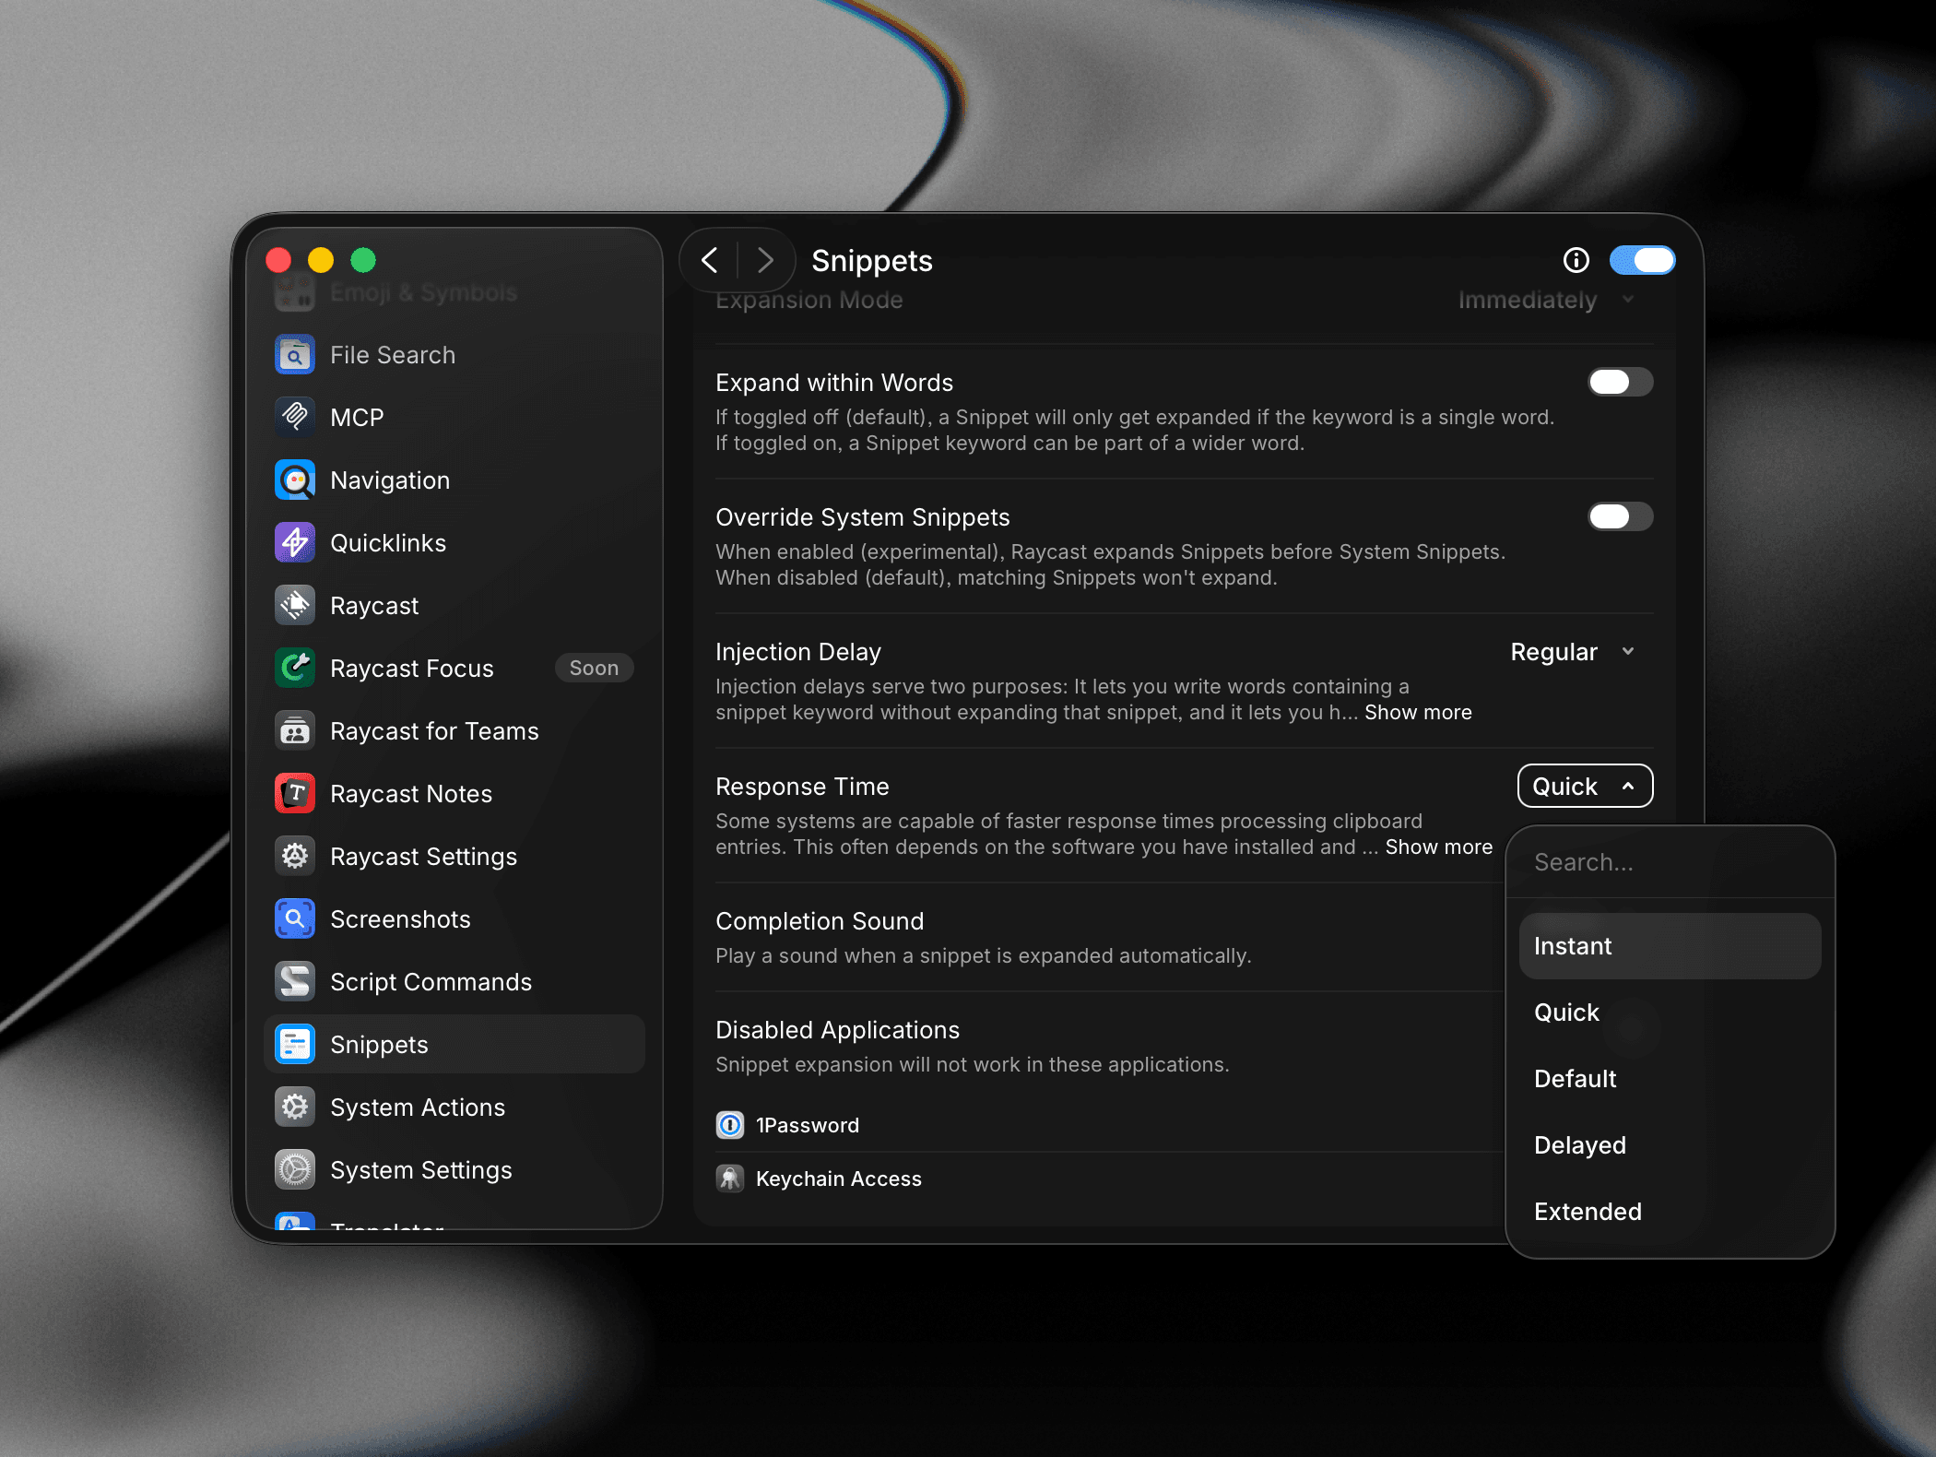Click the System Actions gear icon
This screenshot has width=1936, height=1457.
coord(295,1108)
